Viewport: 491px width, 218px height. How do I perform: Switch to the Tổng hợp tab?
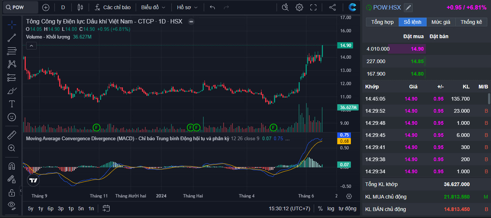(382, 22)
